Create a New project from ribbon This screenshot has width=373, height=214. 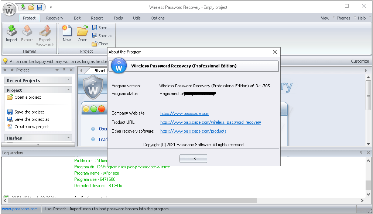67,33
